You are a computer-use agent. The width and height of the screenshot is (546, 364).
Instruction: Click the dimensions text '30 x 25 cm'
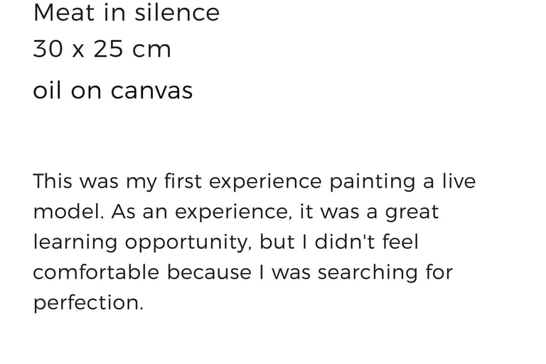coord(102,50)
